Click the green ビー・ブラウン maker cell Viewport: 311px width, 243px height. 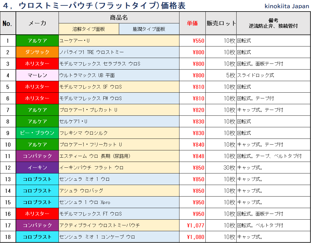pyautogui.click(x=37, y=133)
